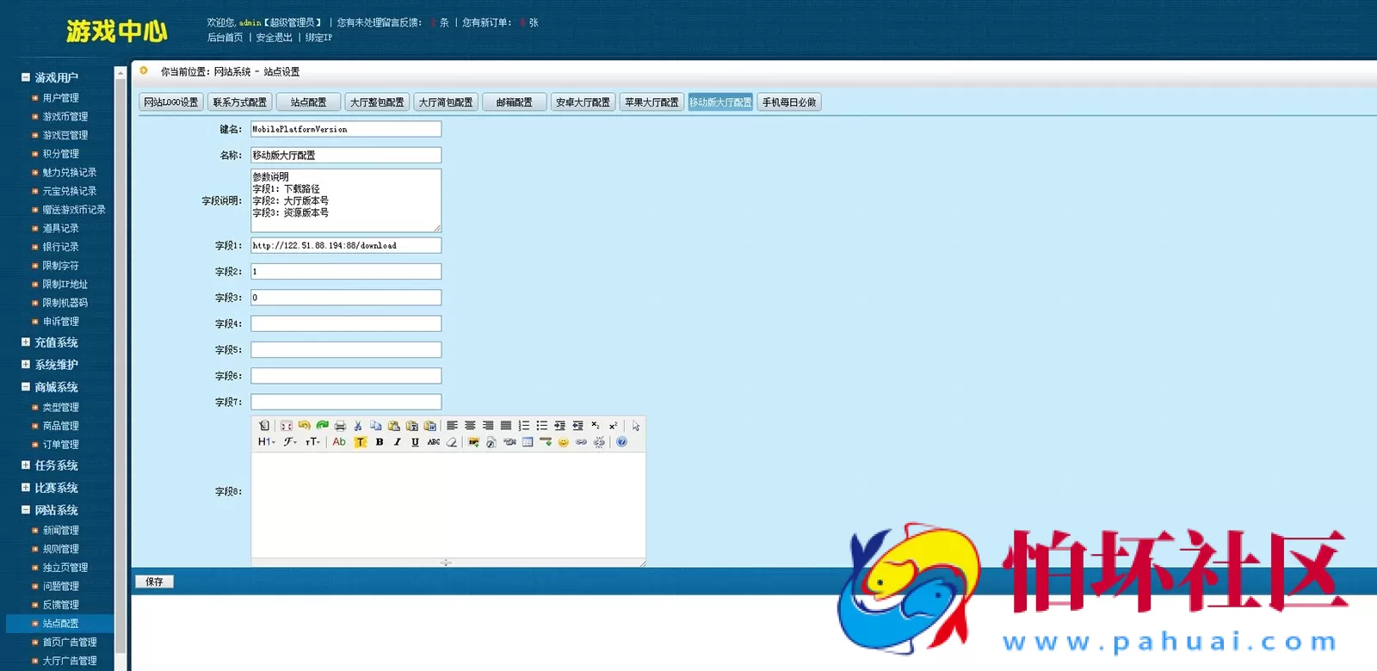Center-align text in the editor
1377x671 pixels.
pos(470,426)
